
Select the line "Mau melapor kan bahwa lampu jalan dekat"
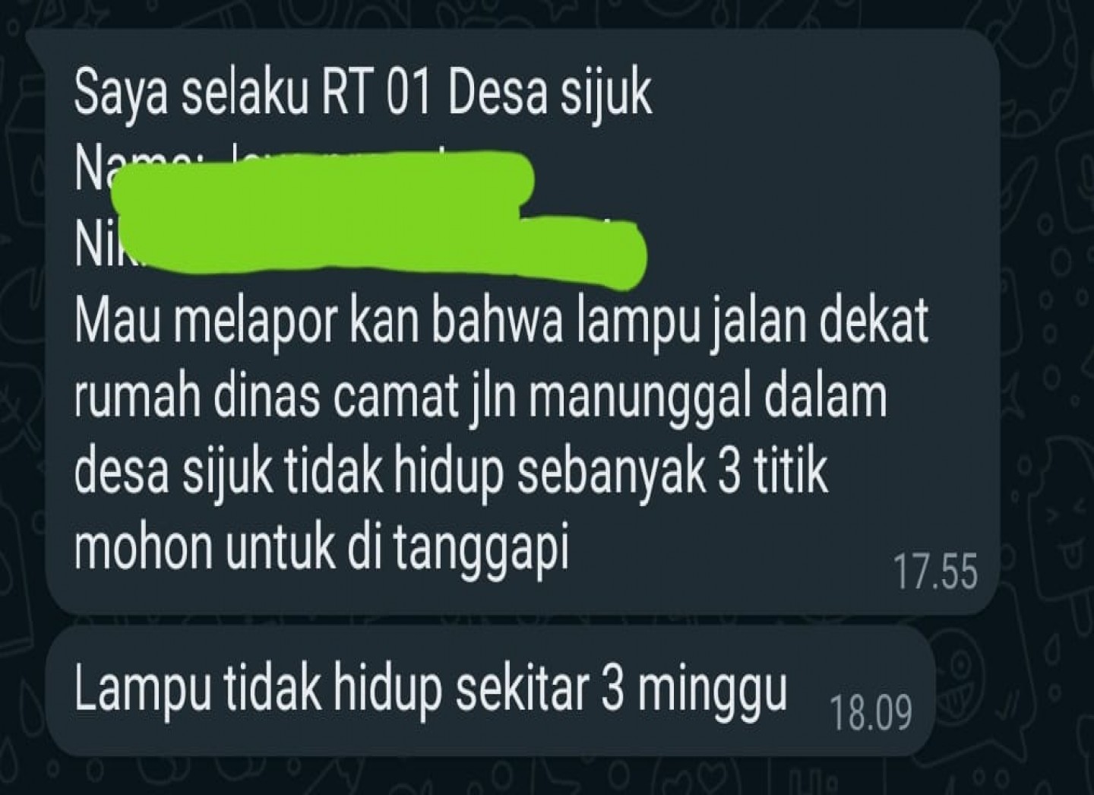[501, 322]
